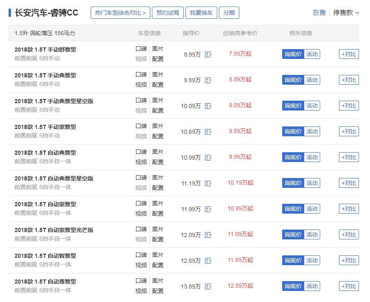
Task: Open 视频 link for 自动典雅型
Action: click(141, 162)
